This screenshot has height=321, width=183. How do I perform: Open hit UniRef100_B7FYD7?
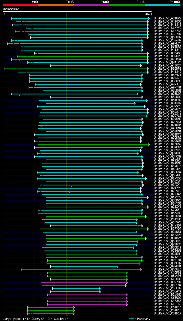[168, 229]
